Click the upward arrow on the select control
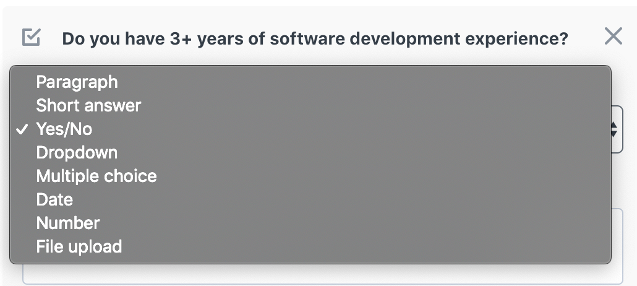This screenshot has height=286, width=637. [613, 126]
